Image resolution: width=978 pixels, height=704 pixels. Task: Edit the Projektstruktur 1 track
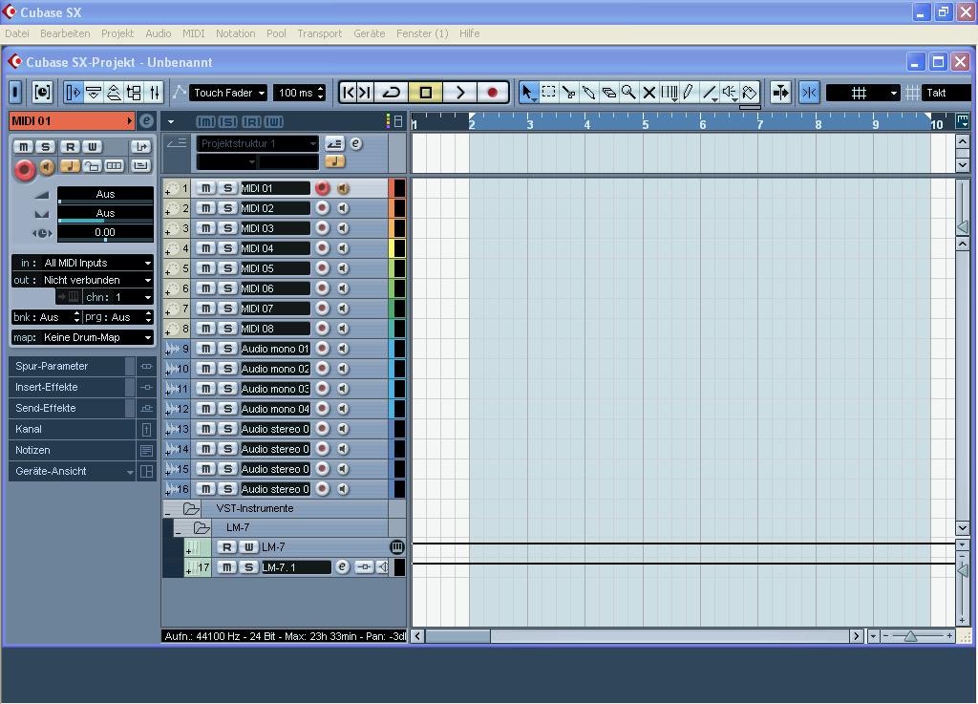[355, 143]
